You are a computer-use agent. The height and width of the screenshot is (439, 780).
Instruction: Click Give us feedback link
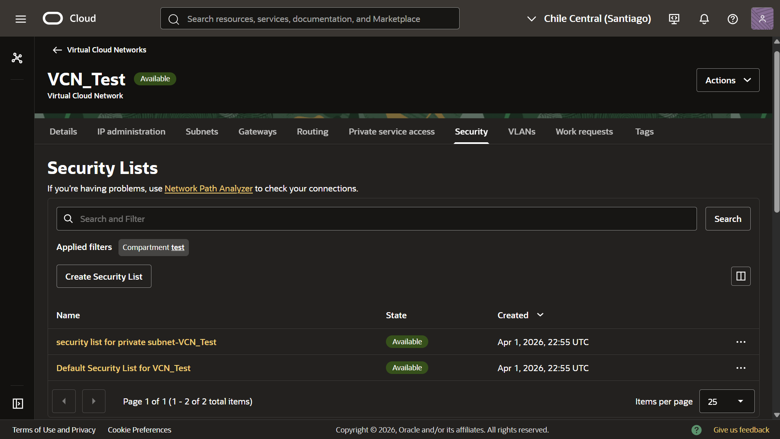tap(741, 430)
